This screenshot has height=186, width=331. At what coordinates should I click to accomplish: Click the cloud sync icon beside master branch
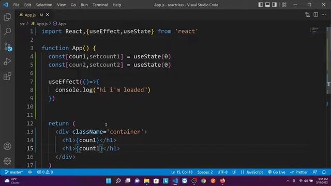(x=30, y=172)
